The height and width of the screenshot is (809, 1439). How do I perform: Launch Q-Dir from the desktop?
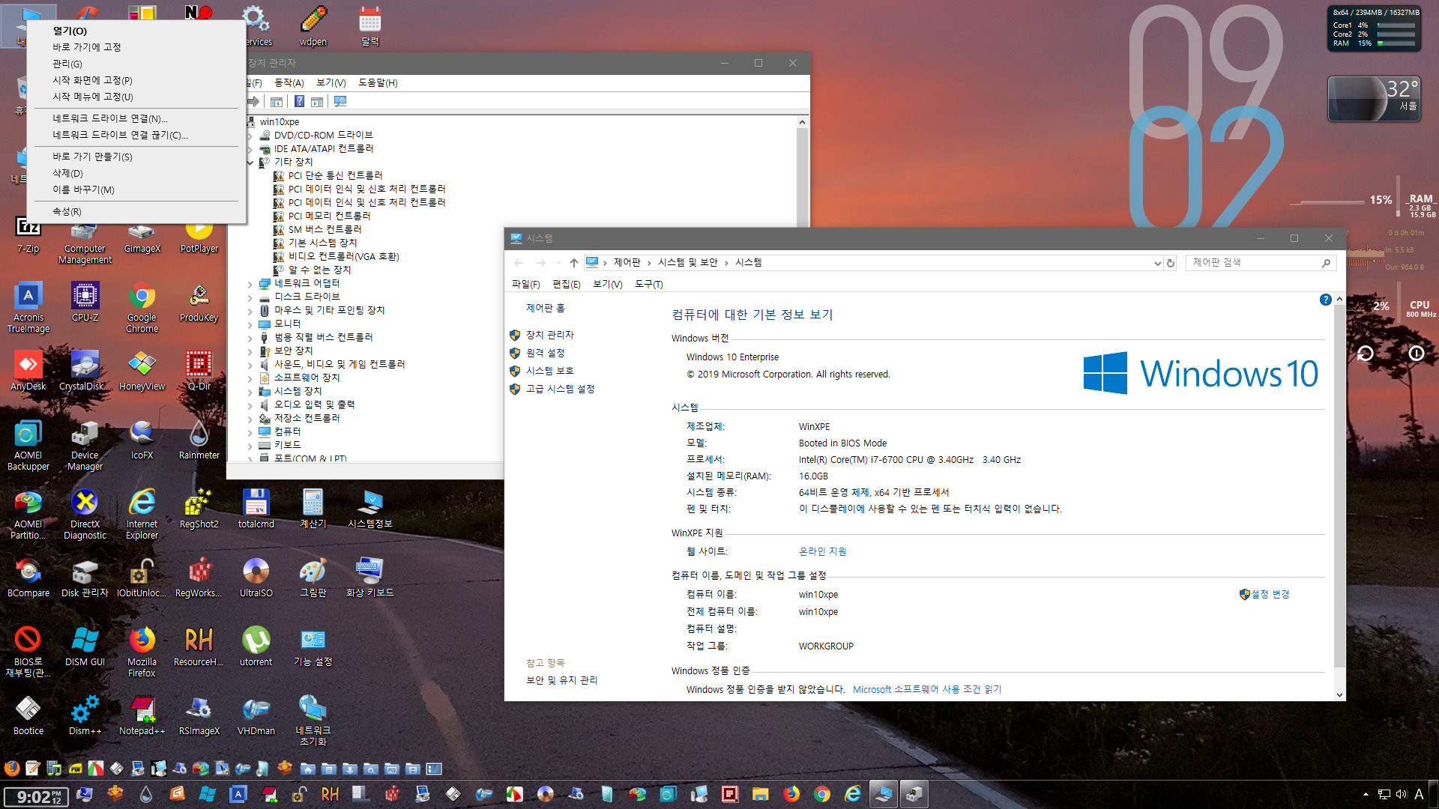[x=199, y=371]
